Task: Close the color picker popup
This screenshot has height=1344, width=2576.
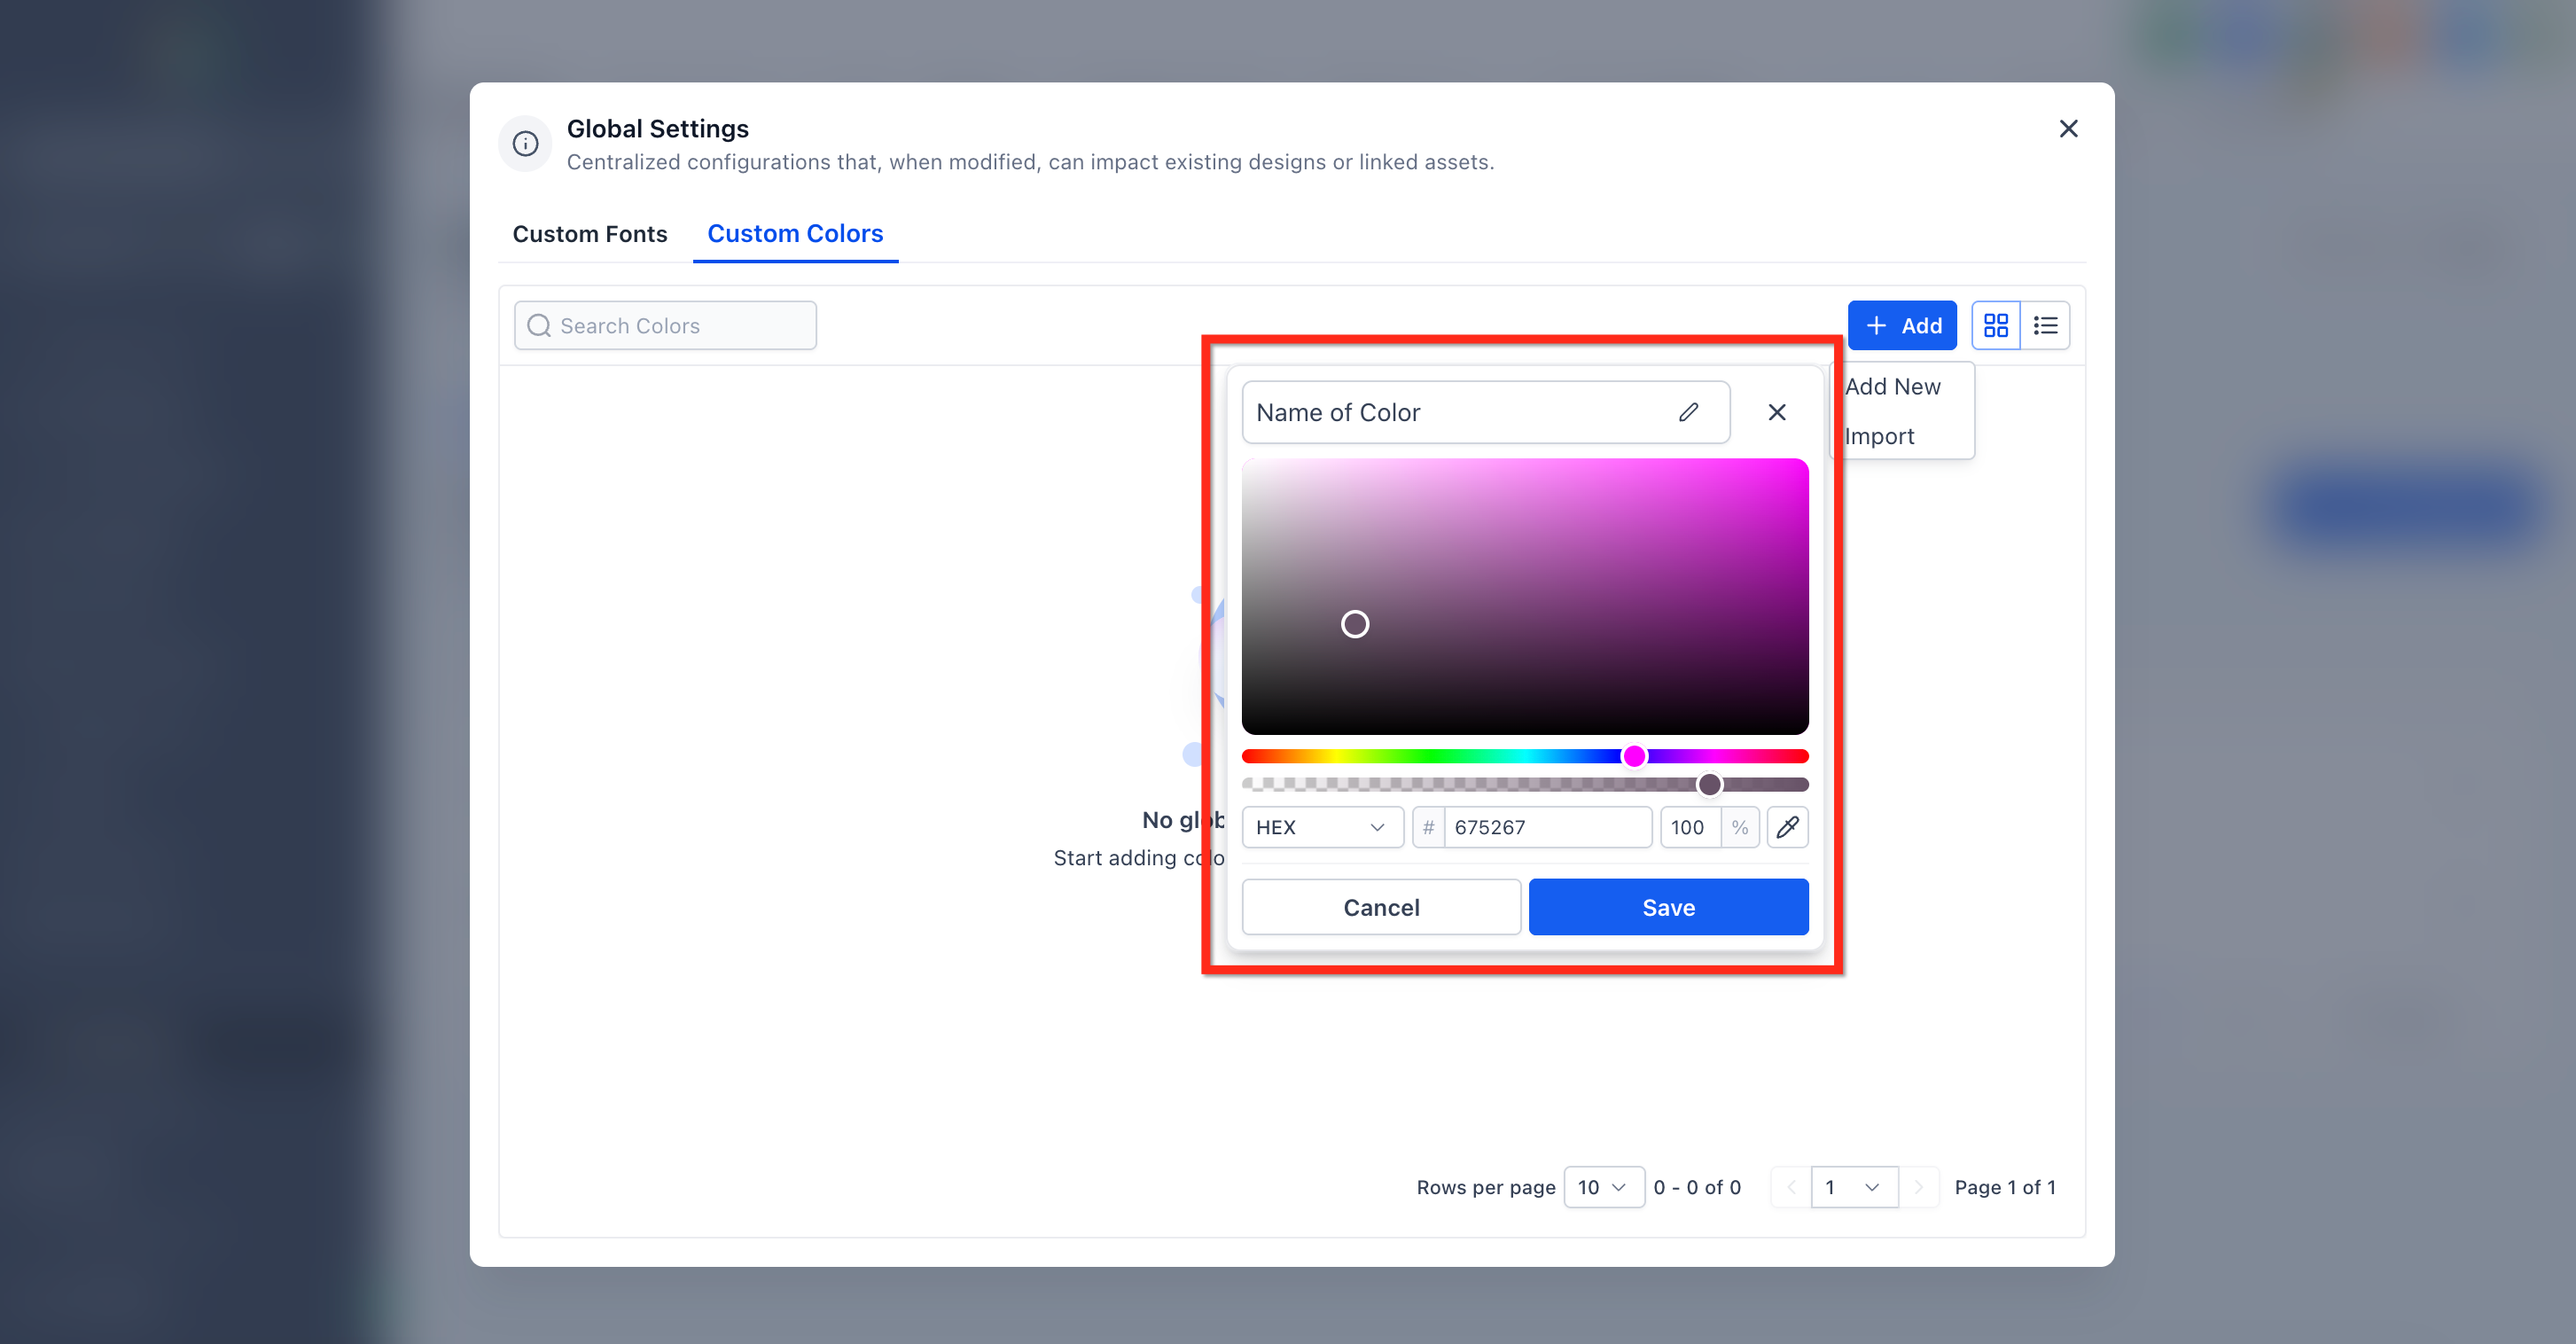Action: pos(1776,412)
